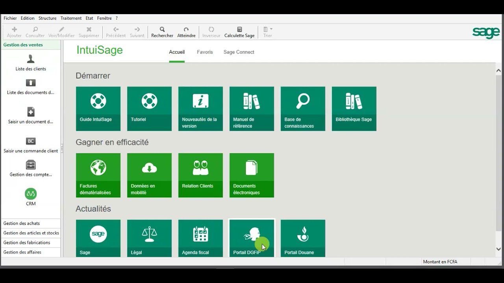Screen dimensions: 504x283
Task: Open the Fichier menu
Action: (x=10, y=18)
